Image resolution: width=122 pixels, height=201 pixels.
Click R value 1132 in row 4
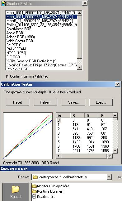76,138
